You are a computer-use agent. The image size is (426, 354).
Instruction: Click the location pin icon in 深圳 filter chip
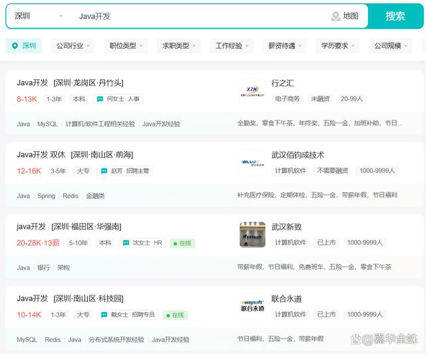(x=14, y=46)
